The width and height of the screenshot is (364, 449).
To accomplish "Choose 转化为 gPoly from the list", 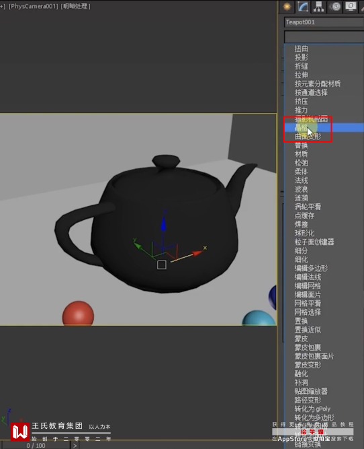I will point(312,409).
